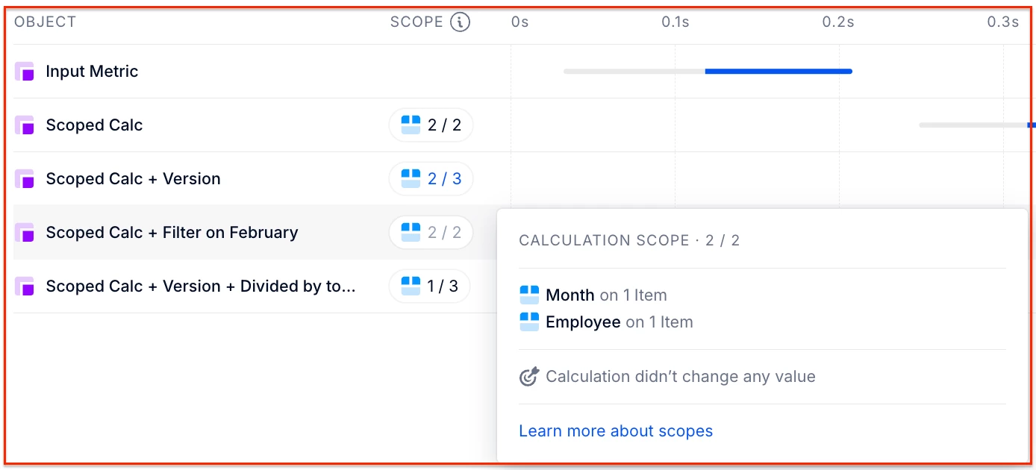The width and height of the screenshot is (1036, 470).
Task: Click the Input Metric purple icon
Action: coord(25,72)
